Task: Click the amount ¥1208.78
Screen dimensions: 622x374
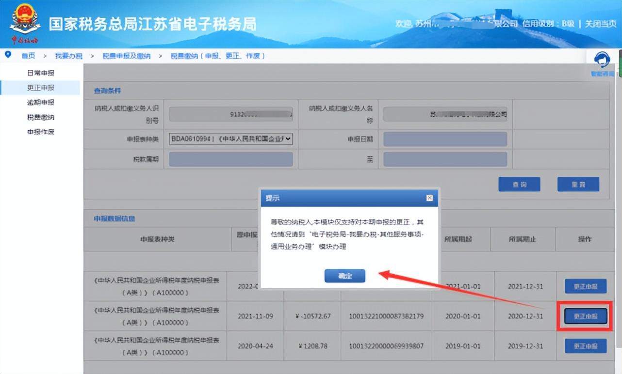Action: point(312,346)
